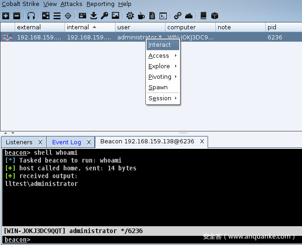The height and width of the screenshot is (245, 302).
Task: Click the coffee cup Java applet icon
Action: (141, 16)
